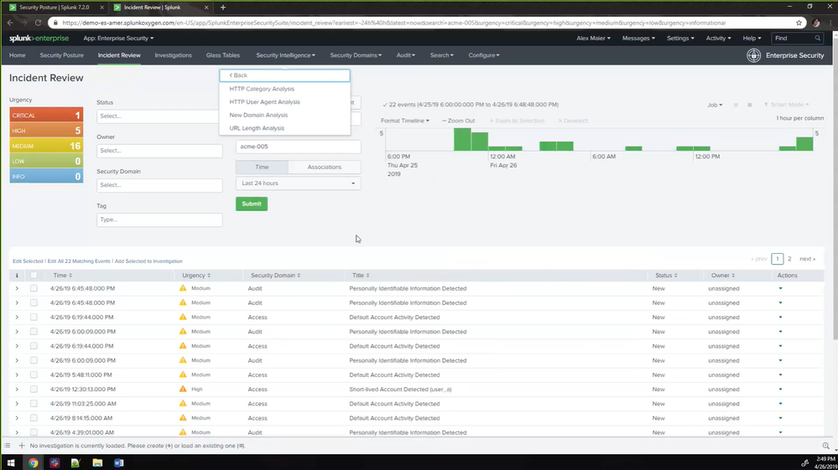Viewport: 838px width, 470px height.
Task: Open the Status filter select box
Action: (159, 116)
